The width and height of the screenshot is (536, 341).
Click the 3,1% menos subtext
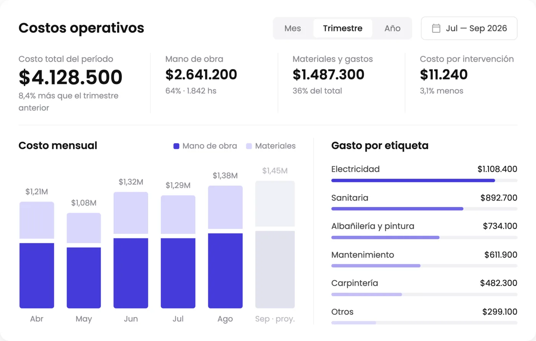tap(441, 91)
